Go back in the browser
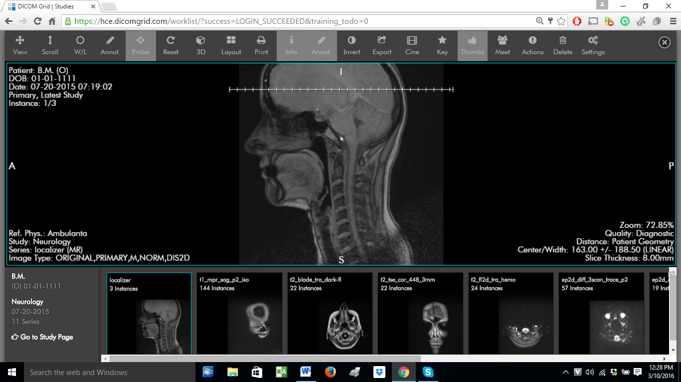 [x=8, y=21]
